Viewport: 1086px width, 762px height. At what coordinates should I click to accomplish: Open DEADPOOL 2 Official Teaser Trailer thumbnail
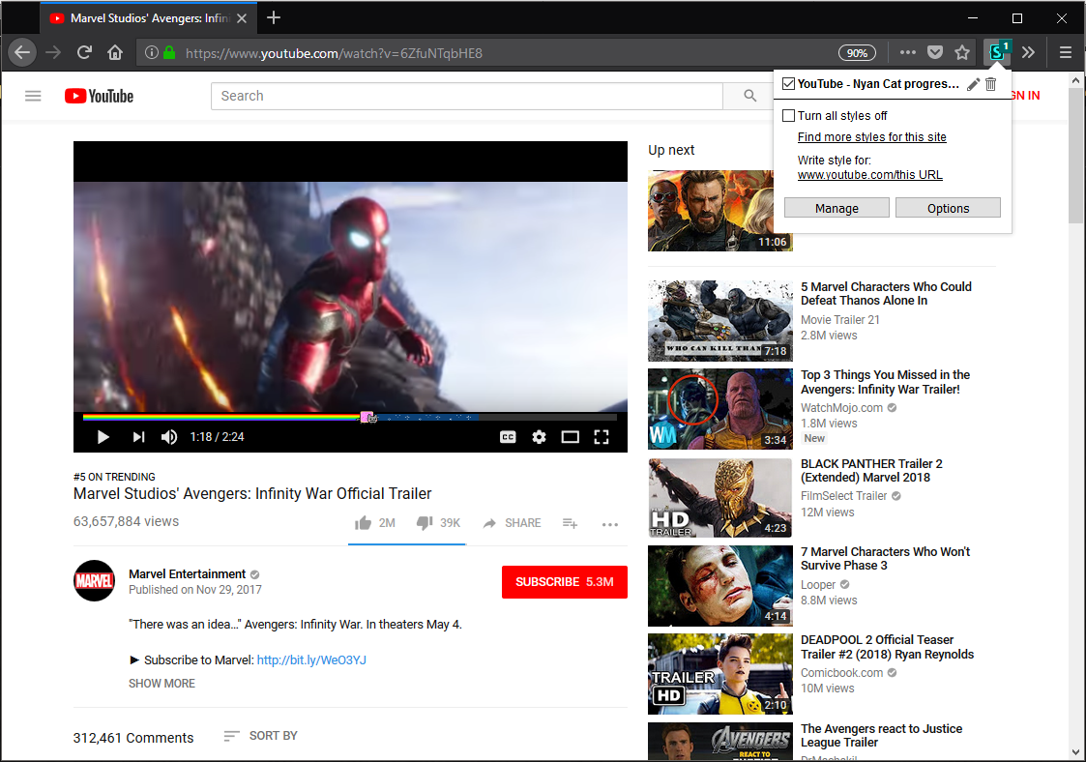[x=720, y=673]
